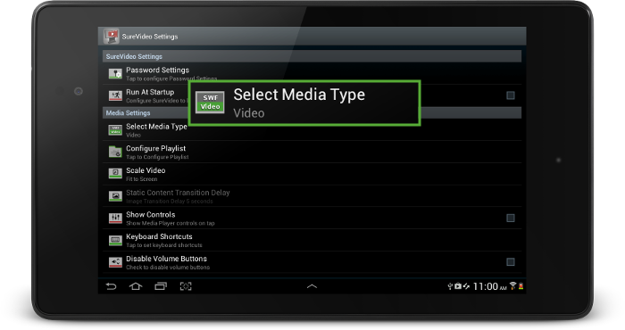
Task: Open Password Settings option
Action: 312,74
